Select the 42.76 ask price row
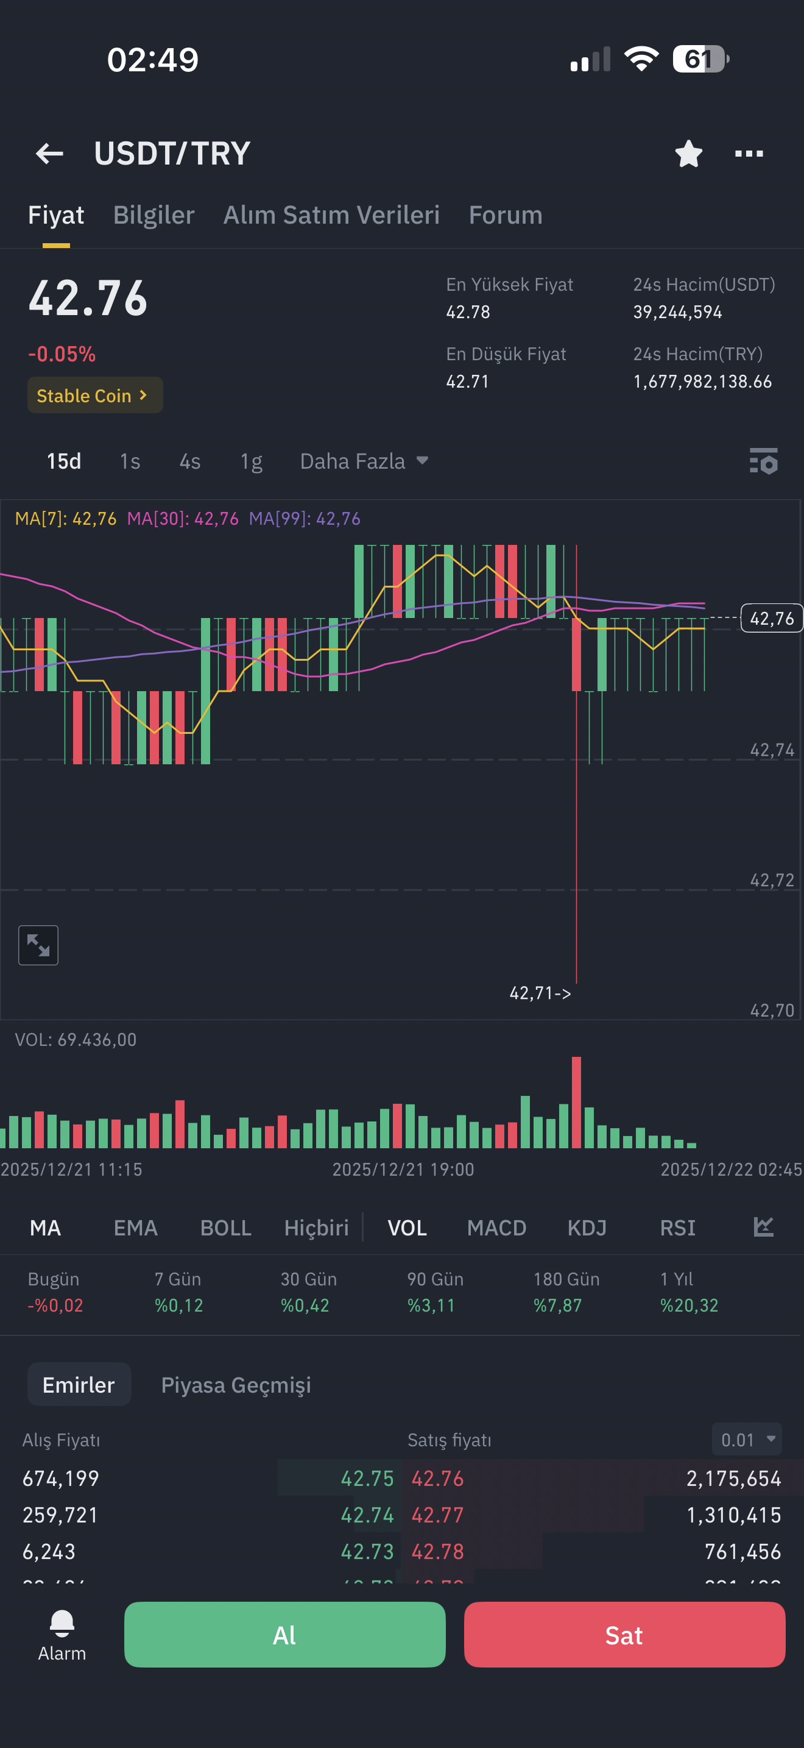Screen dimensions: 804x1748 (x=596, y=1478)
